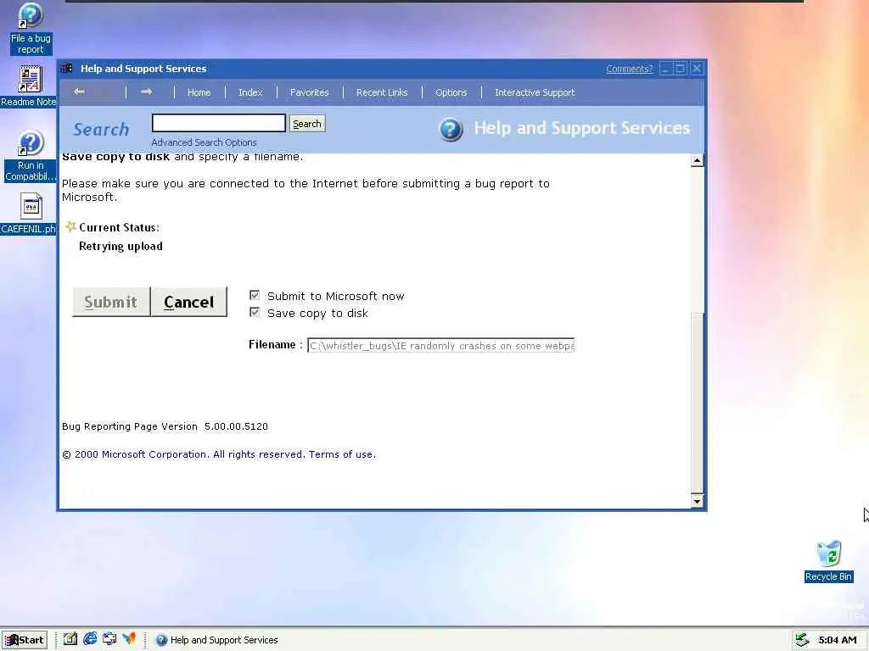Click the show desktop quick launch icon

pyautogui.click(x=109, y=639)
